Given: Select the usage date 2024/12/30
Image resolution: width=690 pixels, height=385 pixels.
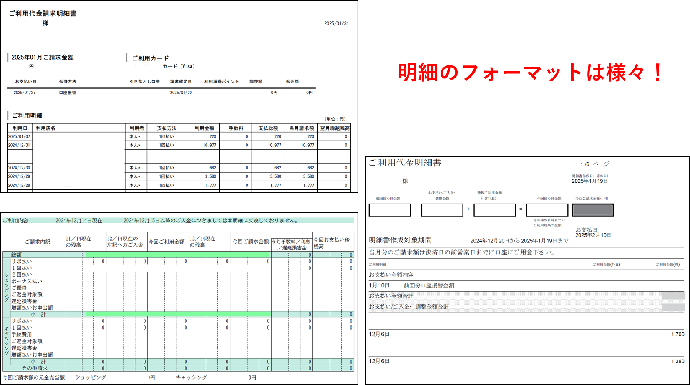Looking at the screenshot, I should (x=19, y=168).
